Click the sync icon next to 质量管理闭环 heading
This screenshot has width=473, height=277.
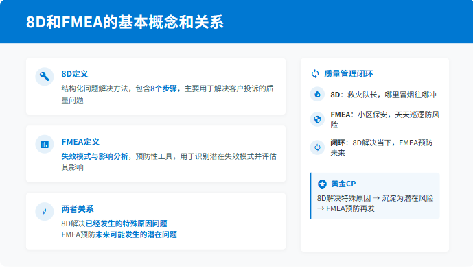315,73
